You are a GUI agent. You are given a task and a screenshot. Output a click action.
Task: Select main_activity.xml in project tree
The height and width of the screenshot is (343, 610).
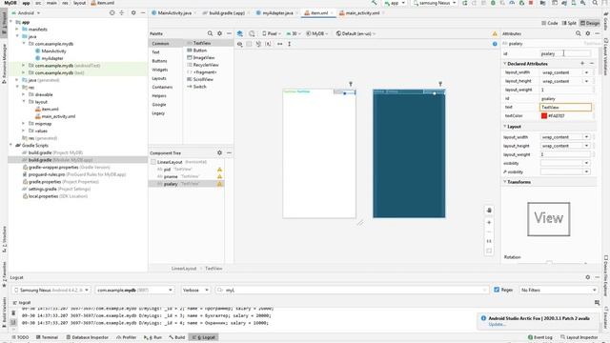[58, 116]
